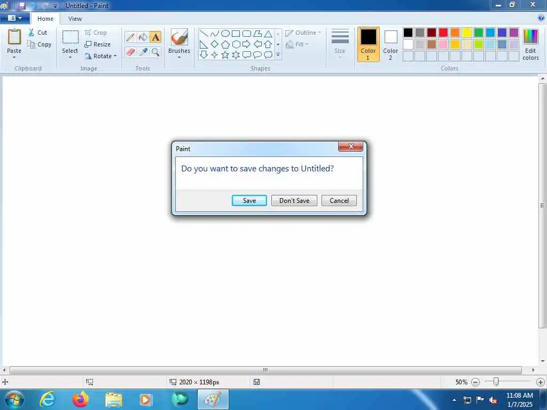Click the muted volume tray icon
The width and height of the screenshot is (547, 410).
coord(493,400)
